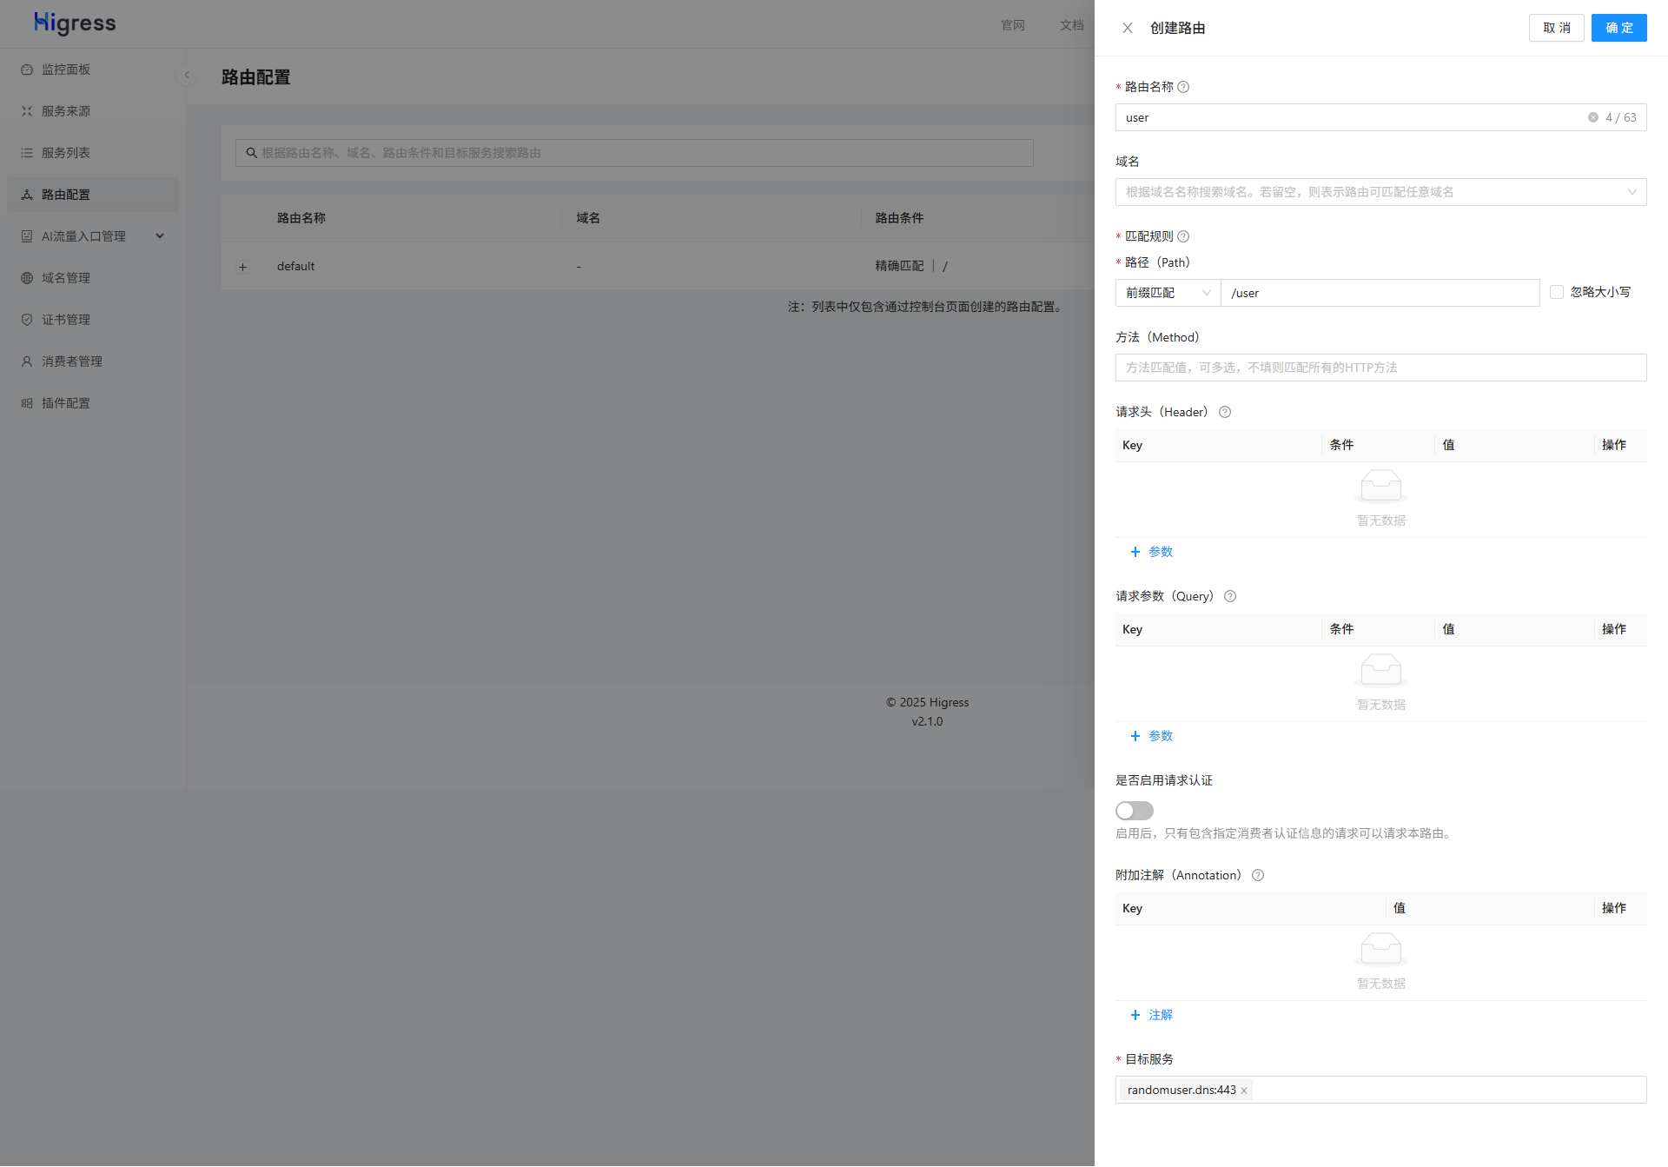1668x1167 pixels.
Task: Click help icon beside 请求参数 (Query)
Action: tap(1230, 596)
